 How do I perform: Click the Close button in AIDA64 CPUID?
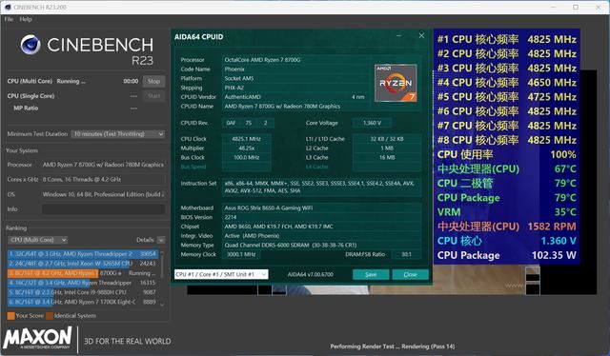[x=410, y=274]
